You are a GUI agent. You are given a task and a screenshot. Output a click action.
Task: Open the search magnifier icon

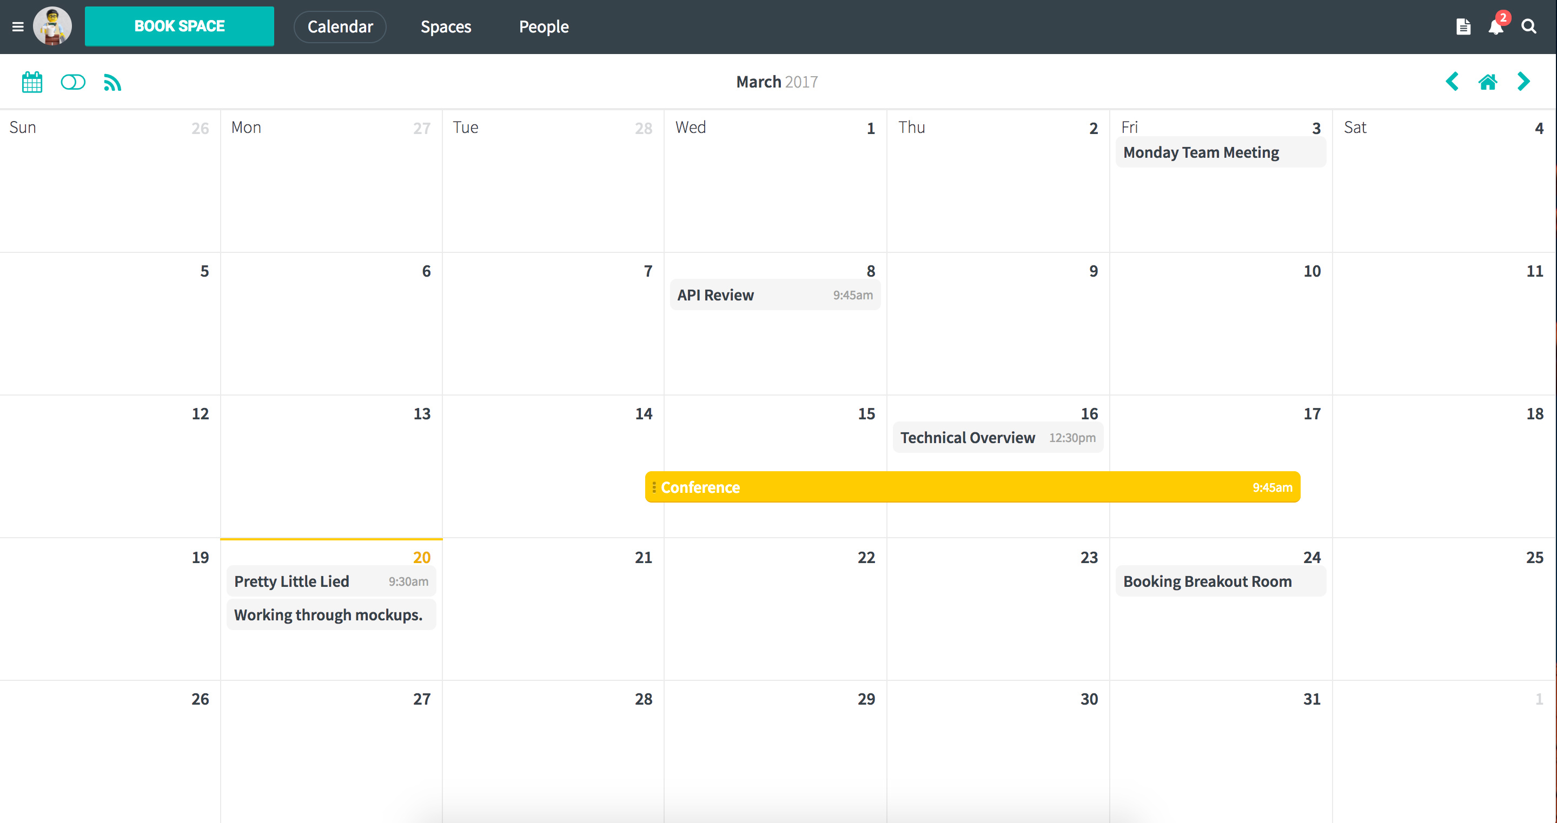[1528, 26]
